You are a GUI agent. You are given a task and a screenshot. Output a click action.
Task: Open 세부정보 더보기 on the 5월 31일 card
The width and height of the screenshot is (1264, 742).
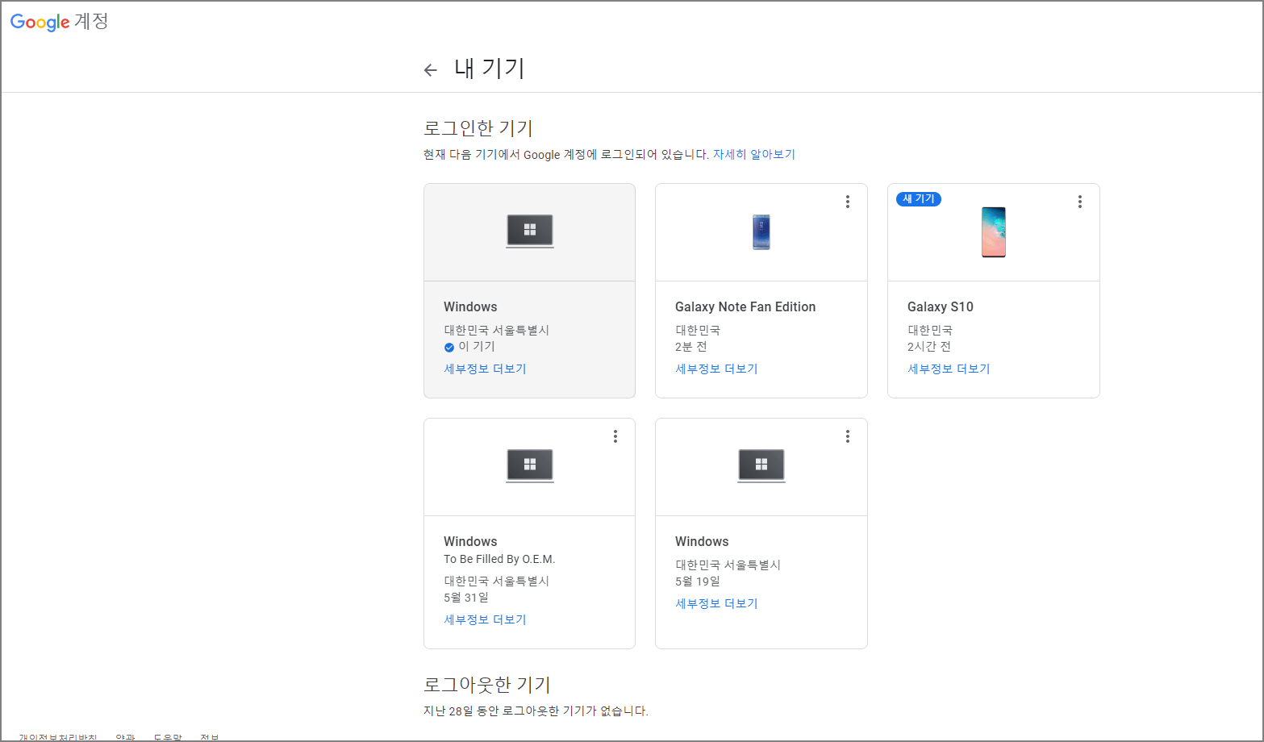(x=485, y=619)
